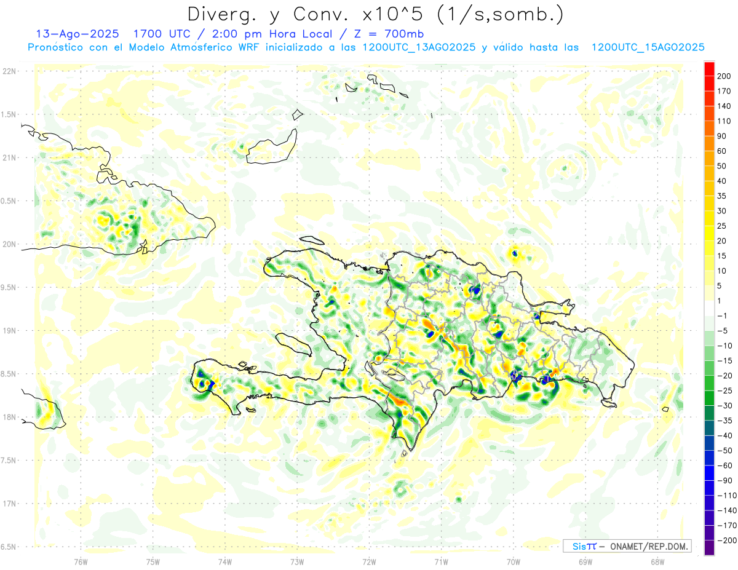Screen dimensions: 738x570
Task: Click the 71W longitude label
Action: tap(441, 562)
